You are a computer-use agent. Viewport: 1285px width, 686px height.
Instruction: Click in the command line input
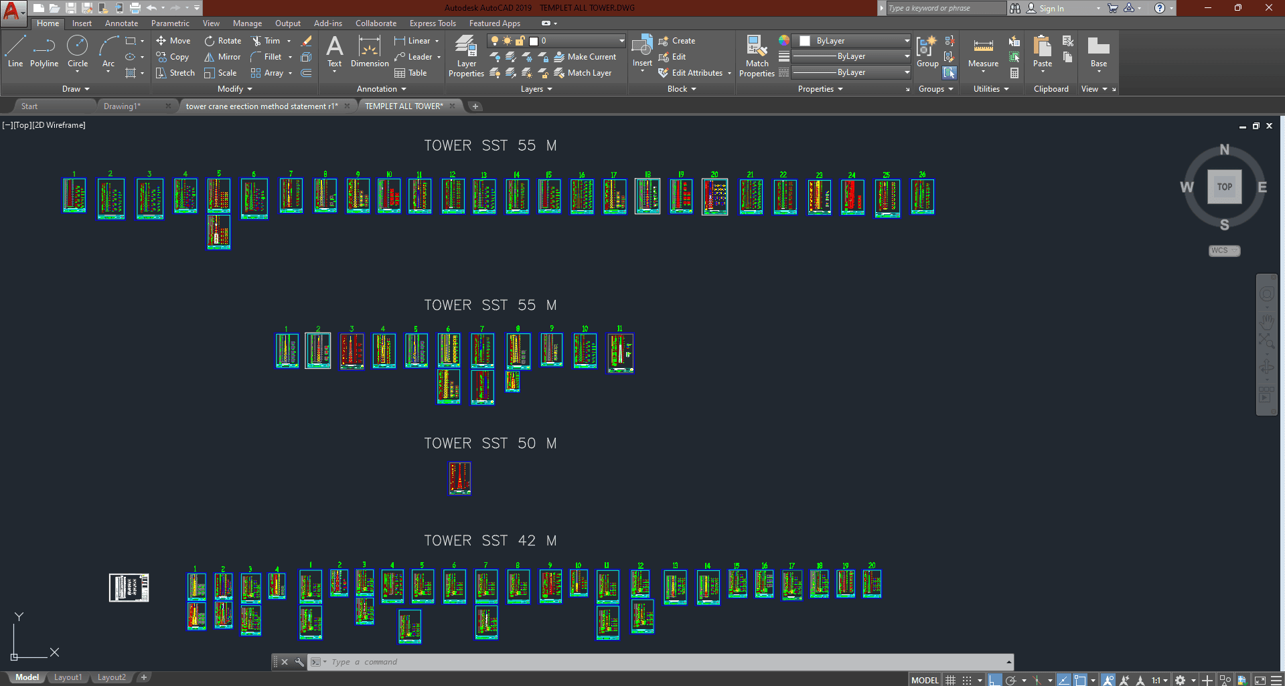coord(603,662)
